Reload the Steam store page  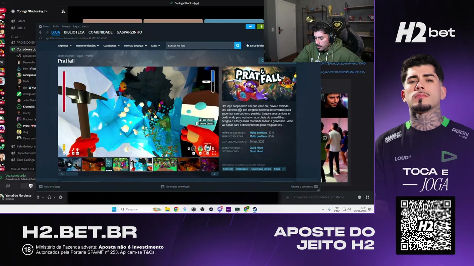(x=41, y=38)
